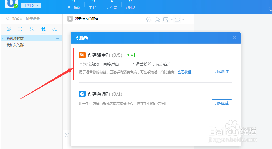
Task: Click 开始创建 for the normal group
Action: pyautogui.click(x=222, y=103)
